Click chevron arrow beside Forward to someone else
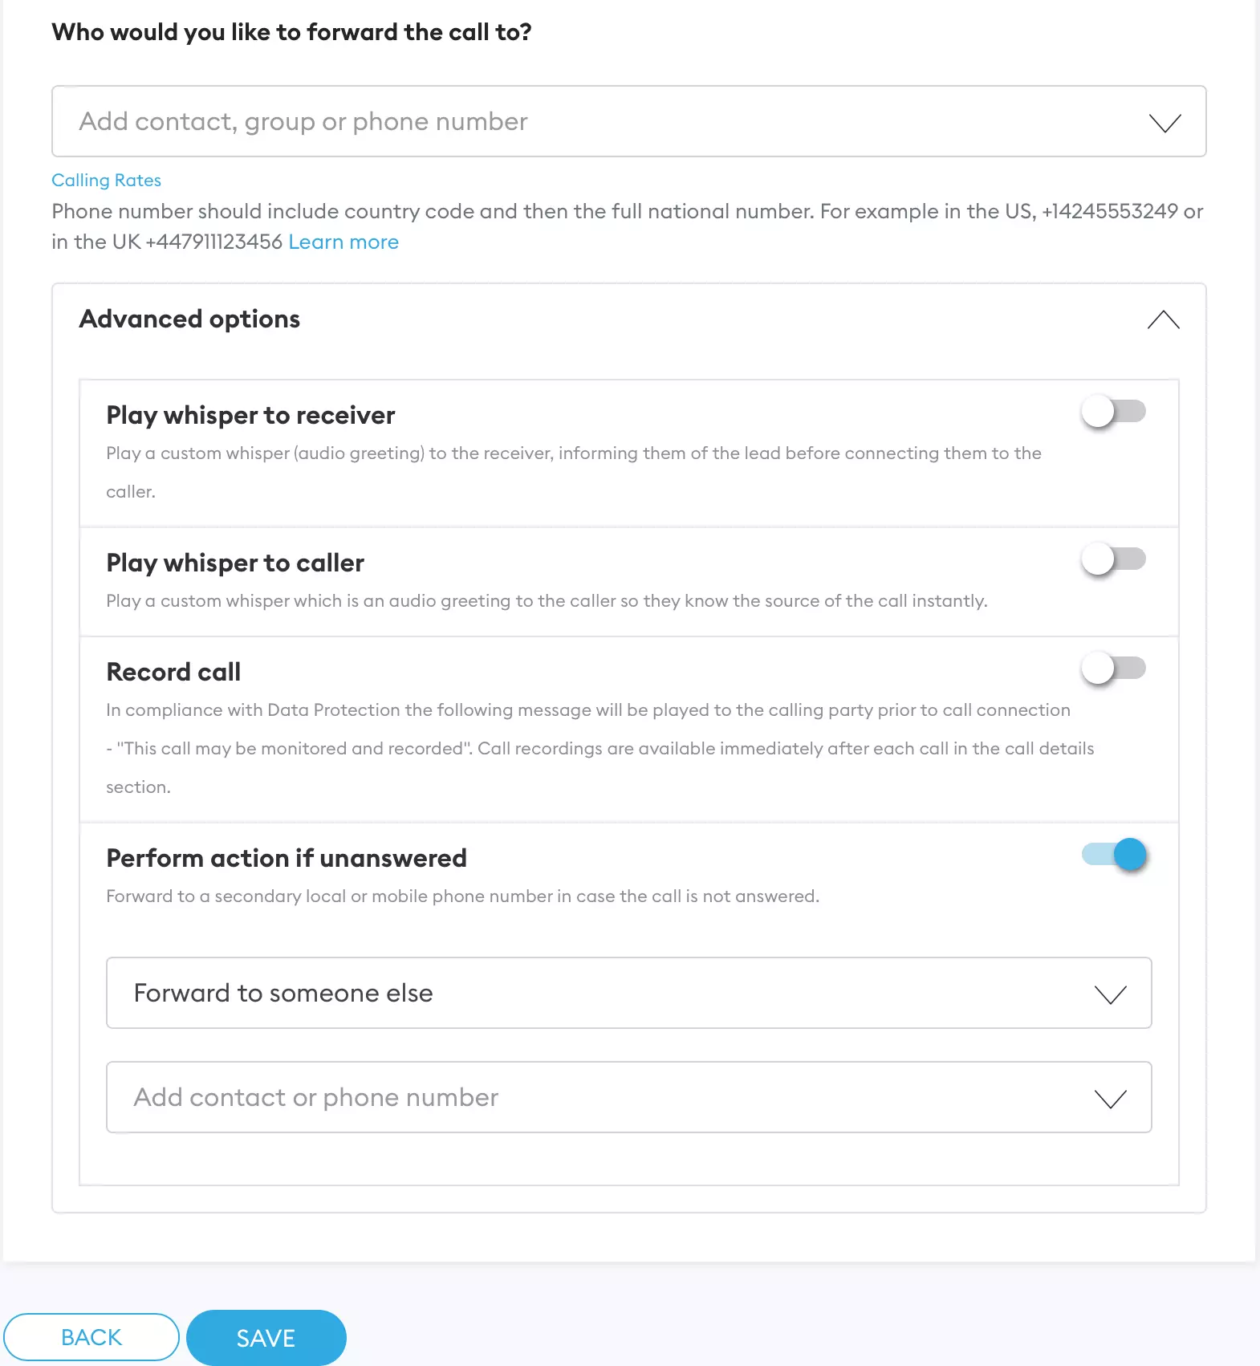 pyautogui.click(x=1110, y=994)
